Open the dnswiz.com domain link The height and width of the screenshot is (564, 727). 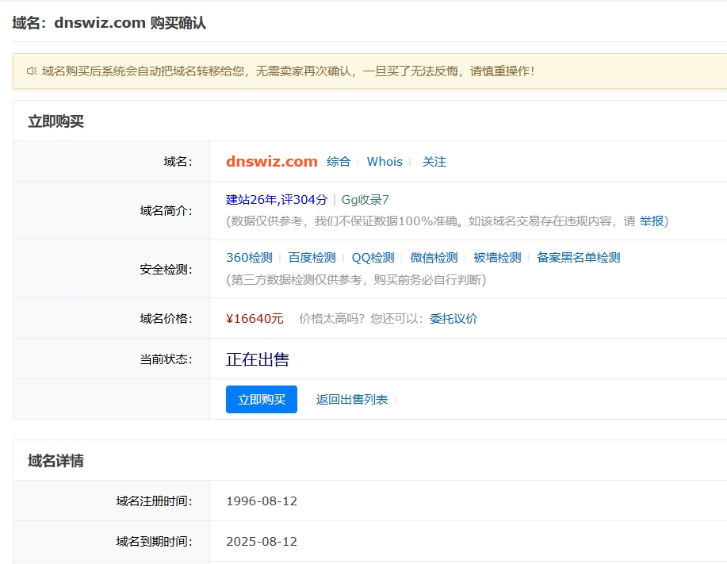point(271,162)
